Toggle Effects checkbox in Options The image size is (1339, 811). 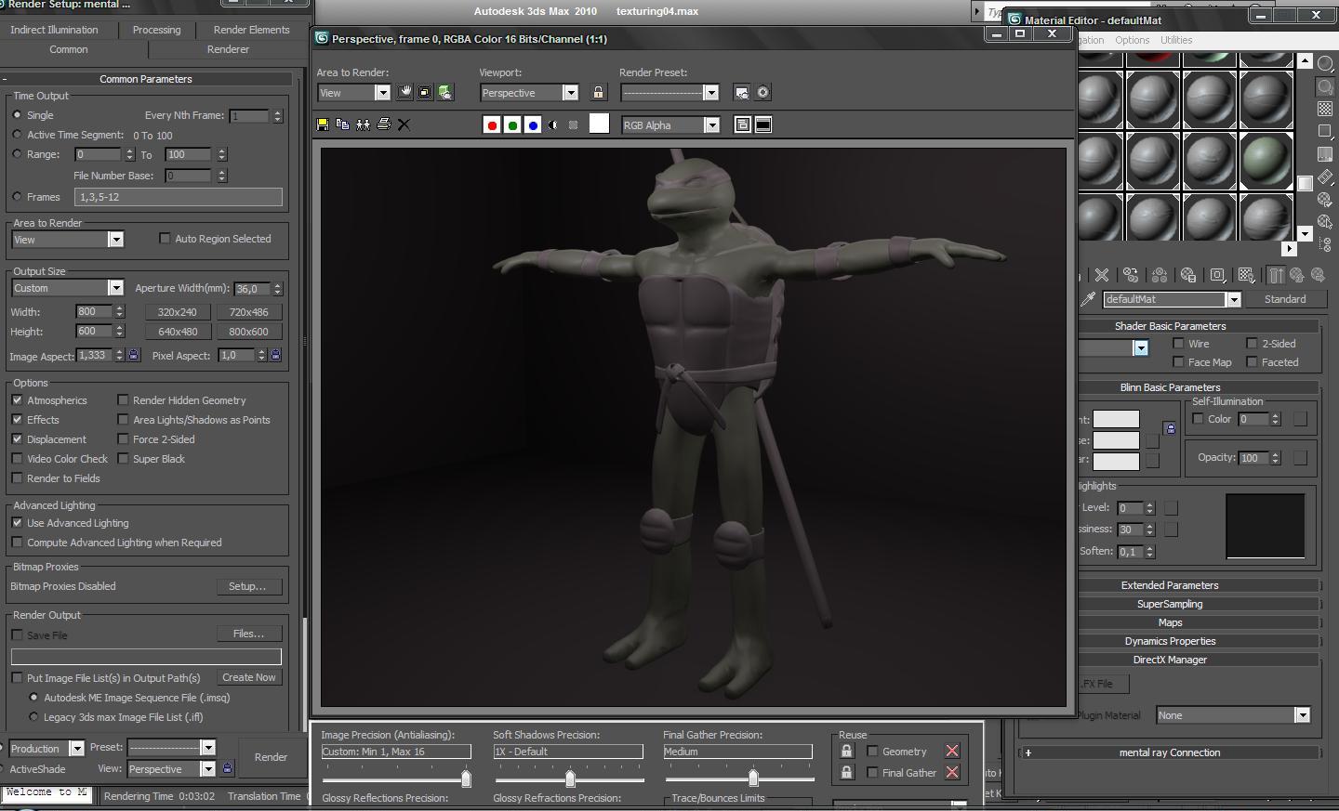(x=17, y=420)
